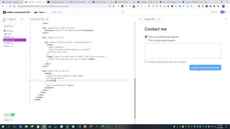Open the assets folder in sidebar
Viewport: 230px width, 129px height.
point(8,31)
